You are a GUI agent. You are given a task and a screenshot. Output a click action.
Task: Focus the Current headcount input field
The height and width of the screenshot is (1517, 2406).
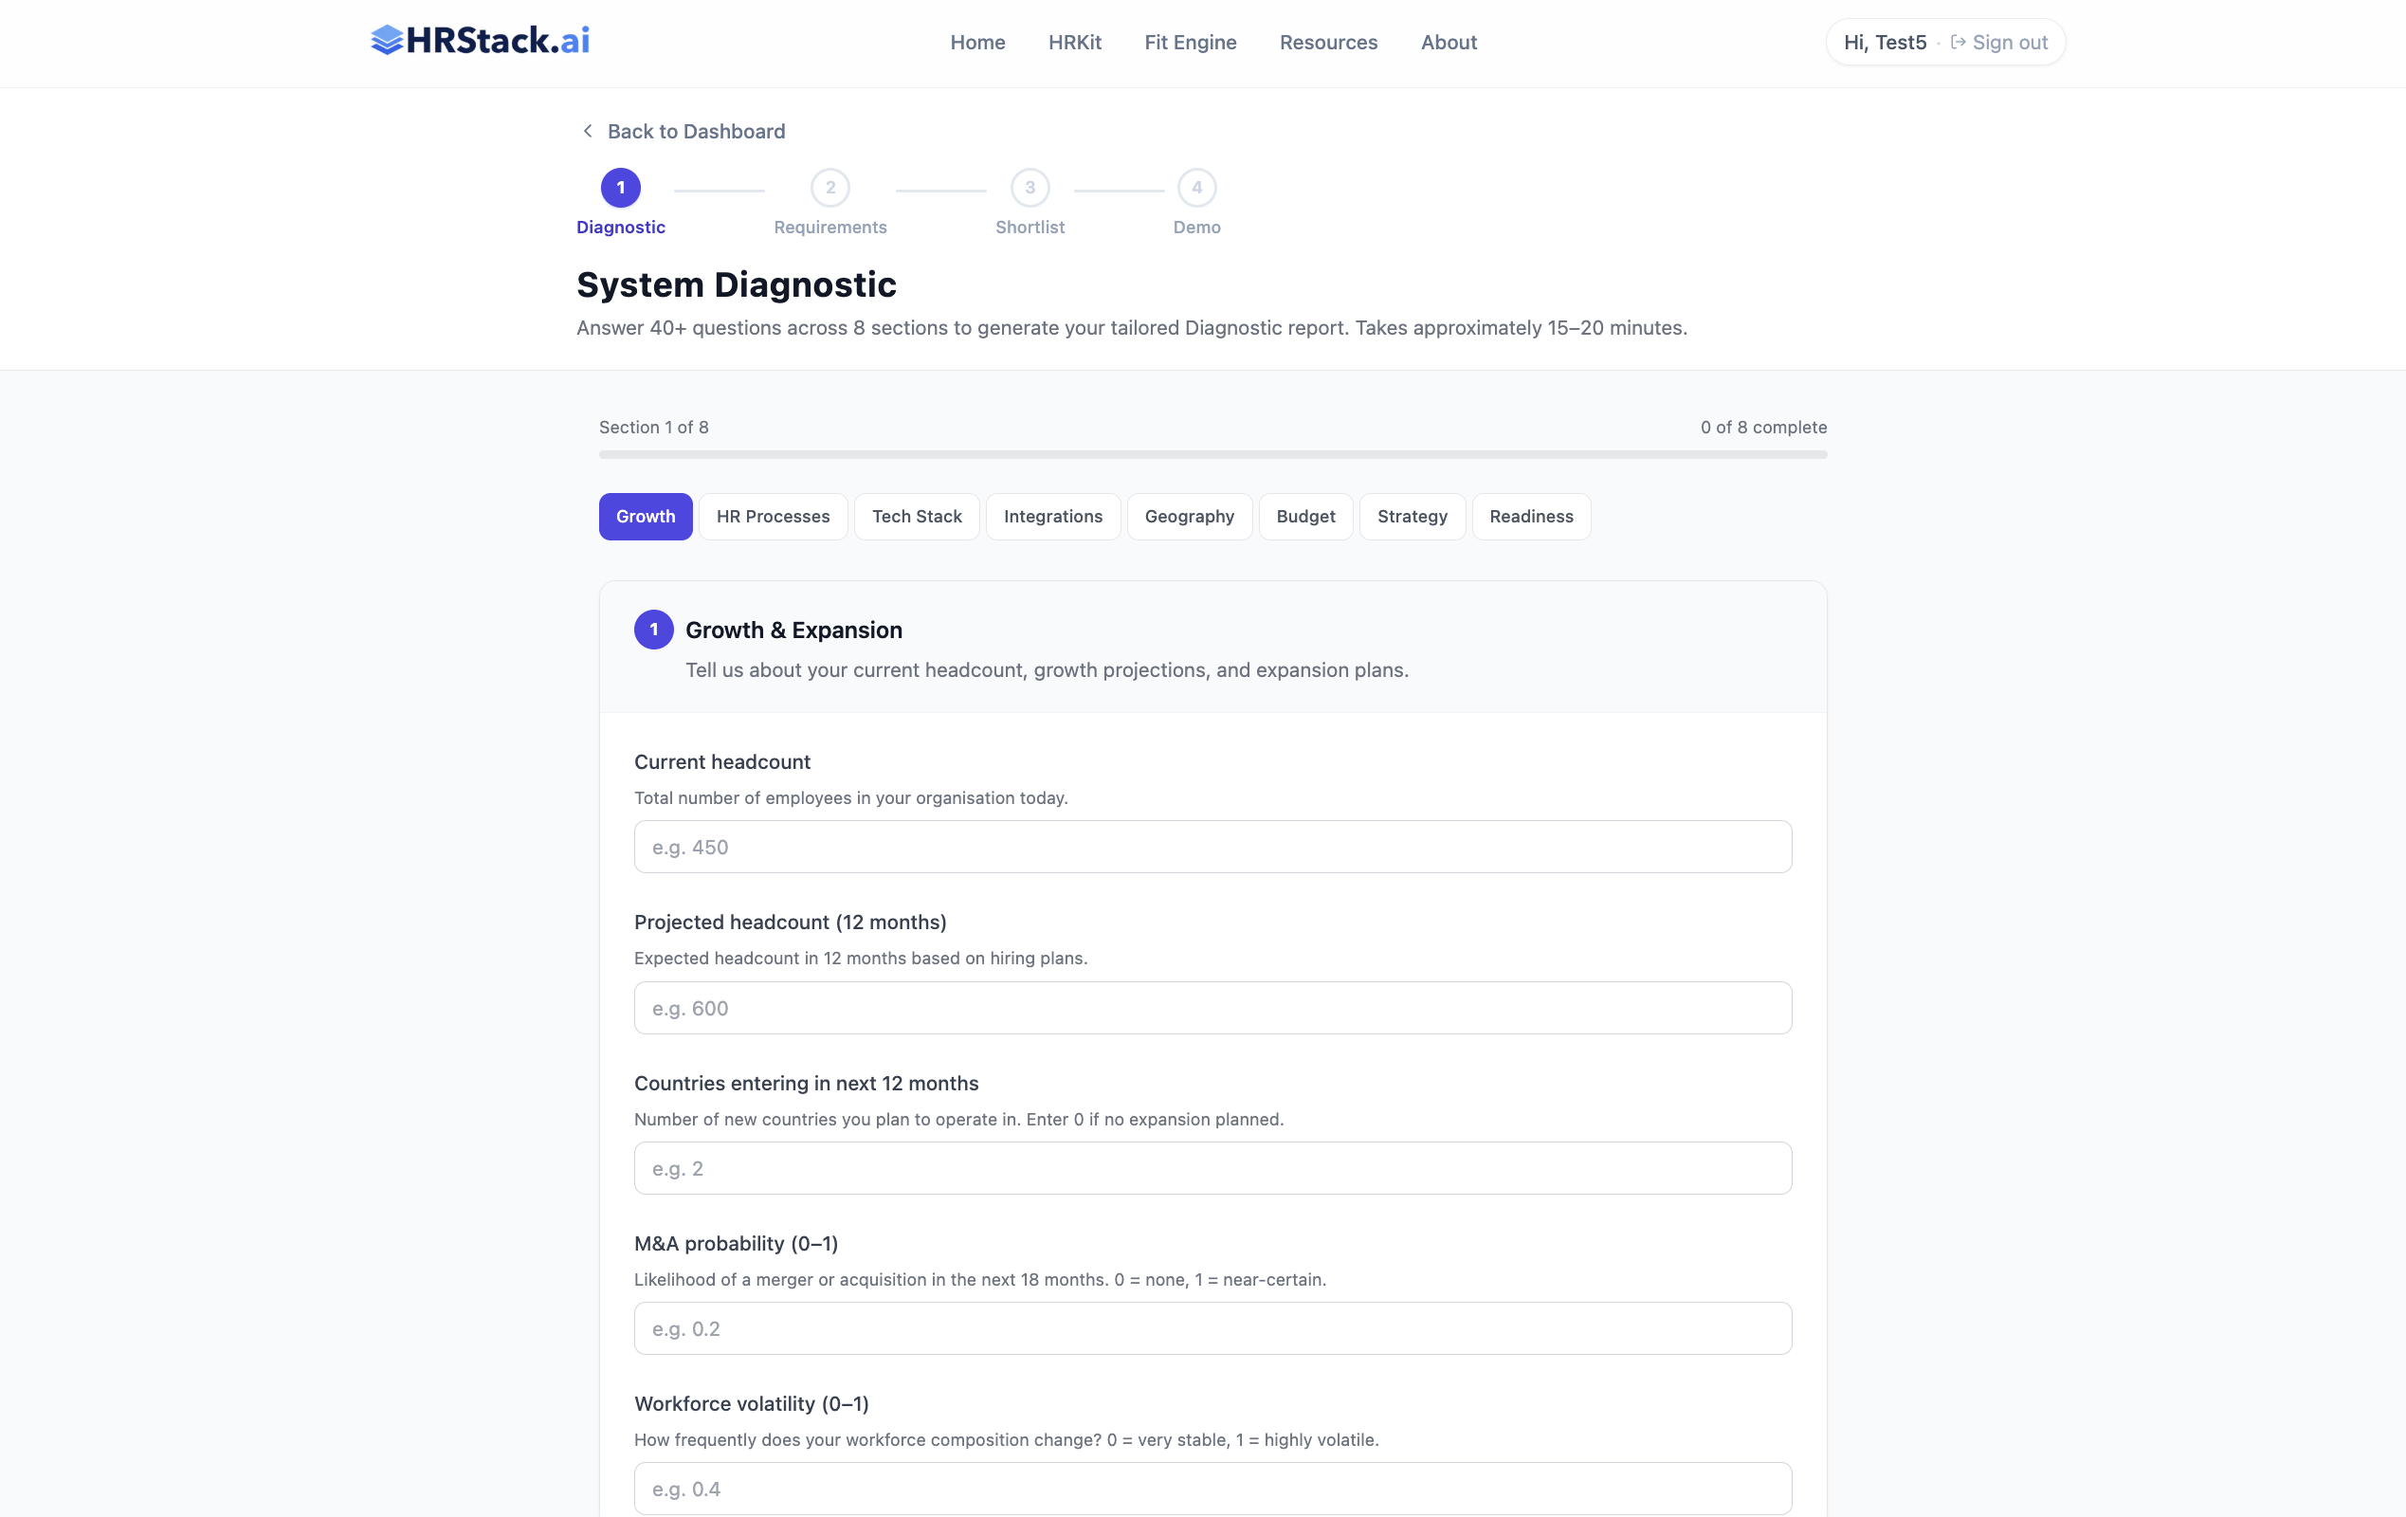[1212, 848]
